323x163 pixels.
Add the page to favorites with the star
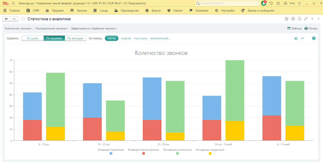coord(23,19)
